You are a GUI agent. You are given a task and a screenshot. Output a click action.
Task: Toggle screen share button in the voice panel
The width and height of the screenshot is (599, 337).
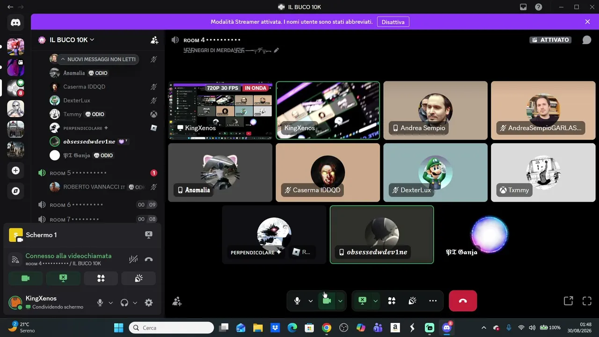[63, 278]
